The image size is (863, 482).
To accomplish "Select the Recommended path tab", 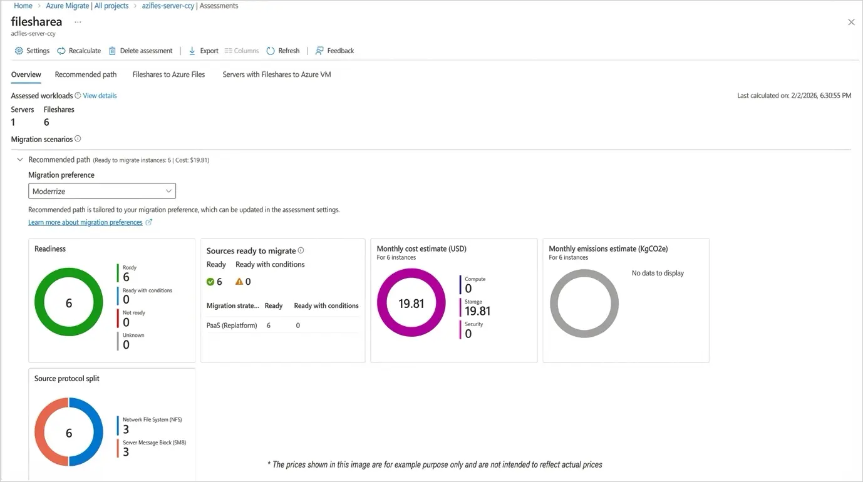I will pyautogui.click(x=85, y=74).
